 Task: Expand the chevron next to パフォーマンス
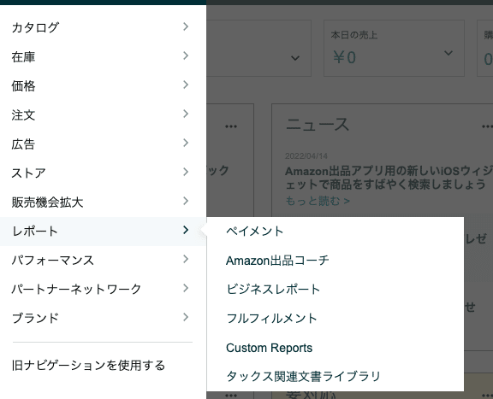186,259
